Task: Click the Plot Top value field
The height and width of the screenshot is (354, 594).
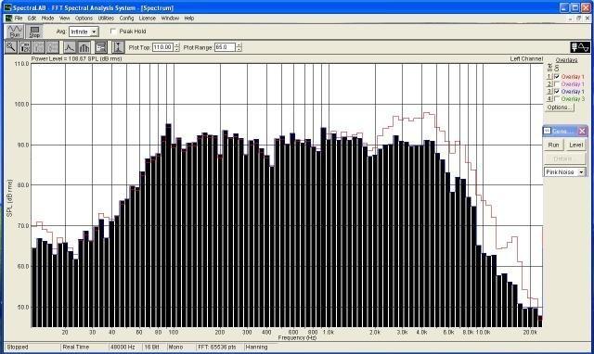Action: pos(163,47)
